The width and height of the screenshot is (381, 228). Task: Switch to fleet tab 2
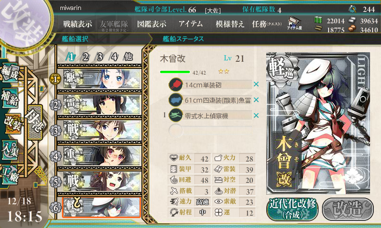click(x=86, y=57)
